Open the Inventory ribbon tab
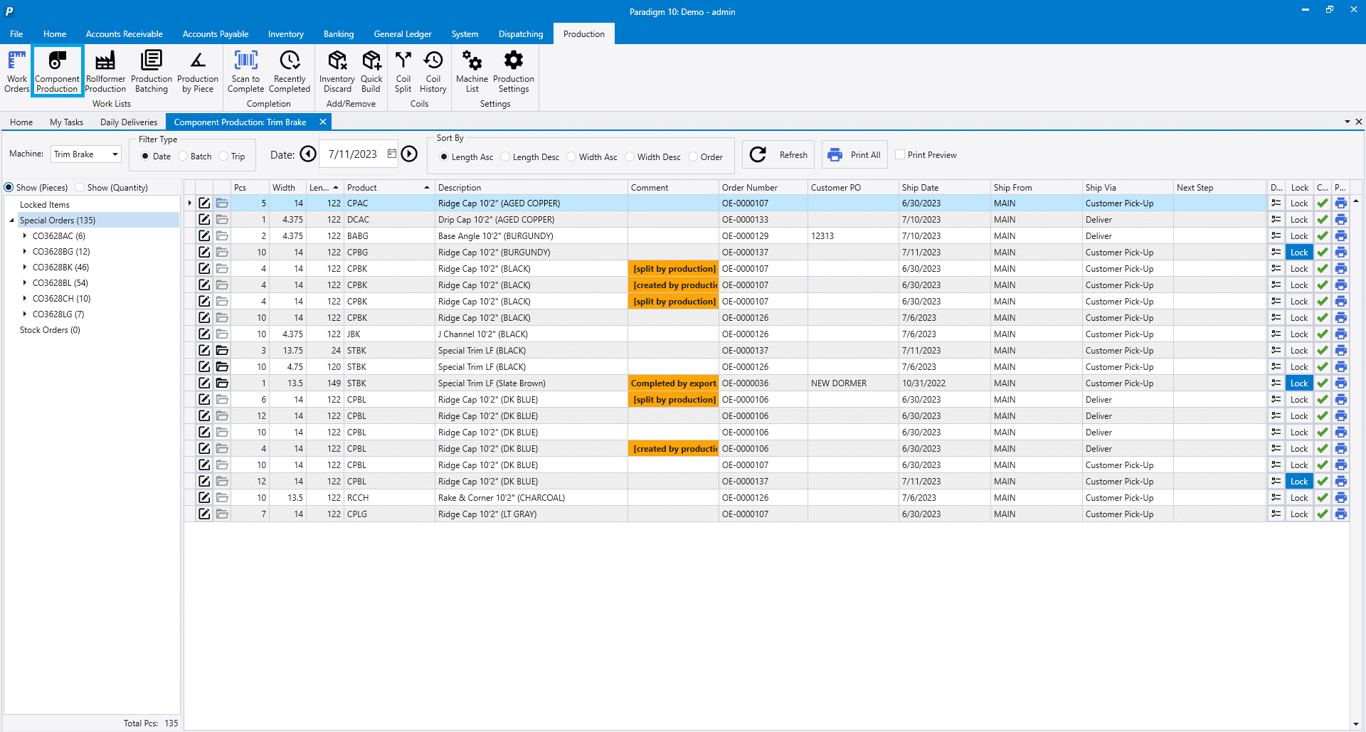 coord(285,34)
